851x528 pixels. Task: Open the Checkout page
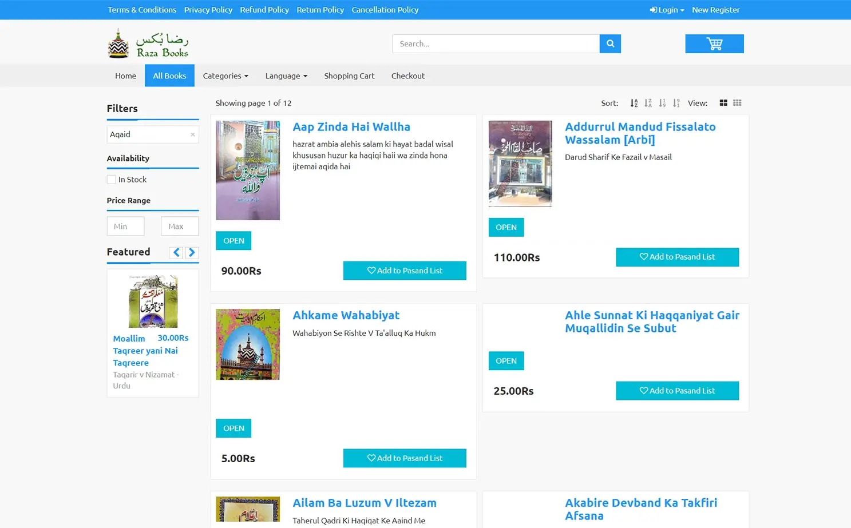(x=408, y=76)
